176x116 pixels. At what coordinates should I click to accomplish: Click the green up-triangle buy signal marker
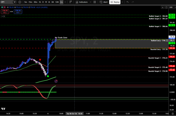pos(48,76)
